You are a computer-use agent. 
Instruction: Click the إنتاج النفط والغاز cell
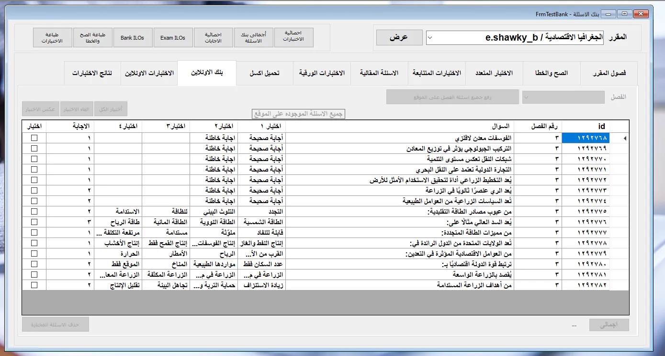pos(261,243)
